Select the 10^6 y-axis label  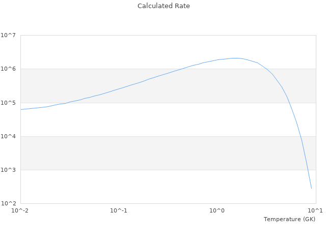pos(8,69)
